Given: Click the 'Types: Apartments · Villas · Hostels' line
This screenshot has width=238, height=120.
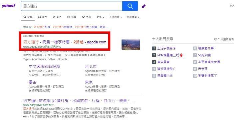Looking at the screenshot, I should click(45, 59).
